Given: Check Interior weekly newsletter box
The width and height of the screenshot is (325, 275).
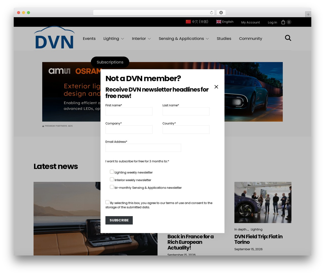Looking at the screenshot, I should pyautogui.click(x=112, y=179).
